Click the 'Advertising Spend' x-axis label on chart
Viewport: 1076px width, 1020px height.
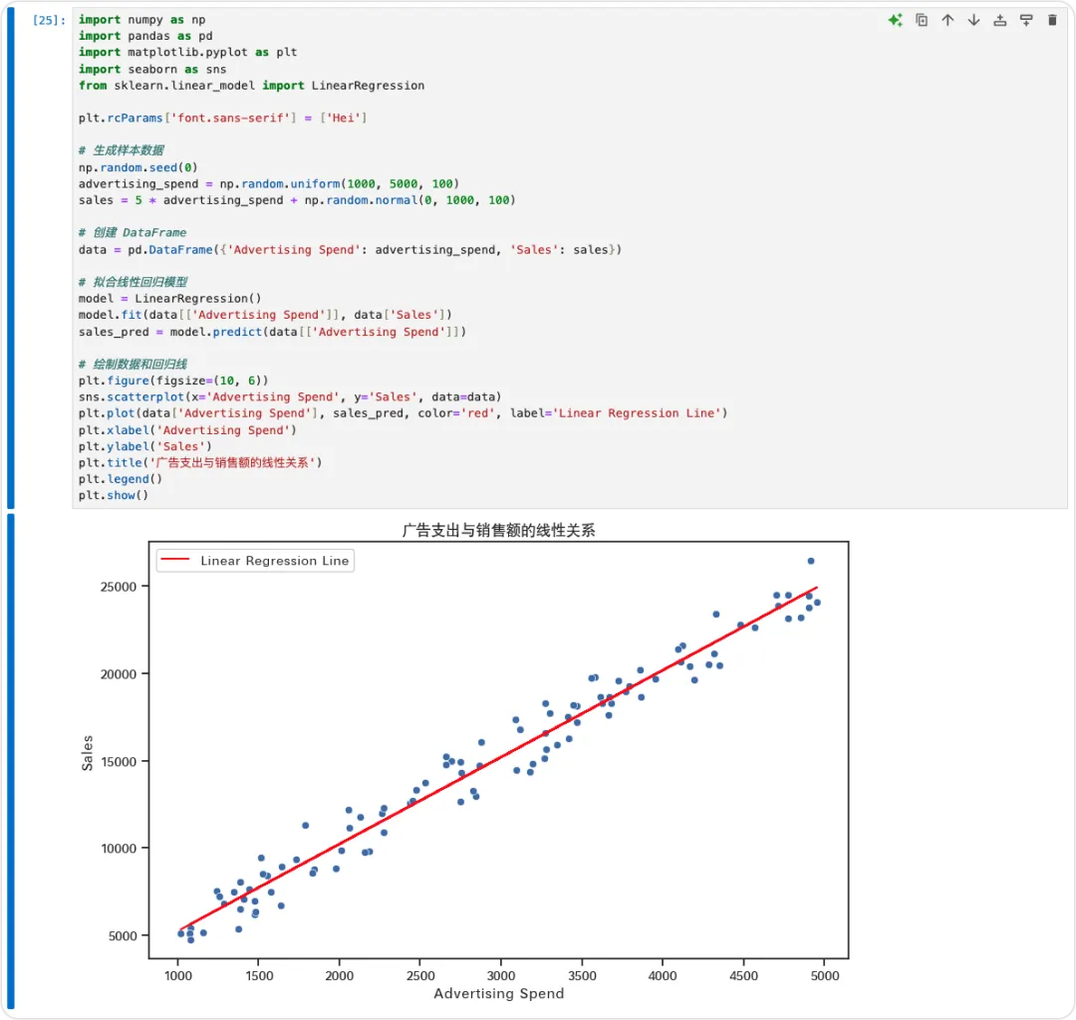coord(499,993)
